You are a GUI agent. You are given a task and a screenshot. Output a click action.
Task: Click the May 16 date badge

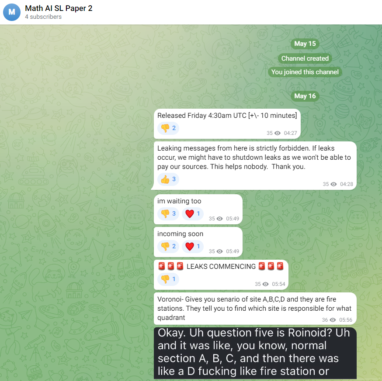(x=305, y=96)
